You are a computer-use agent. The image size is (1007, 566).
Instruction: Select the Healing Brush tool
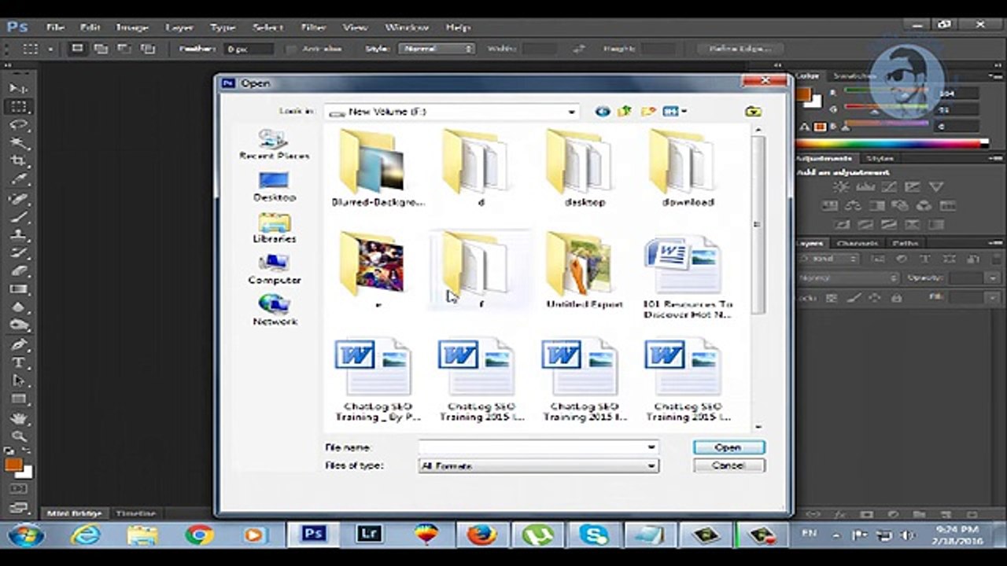(19, 198)
